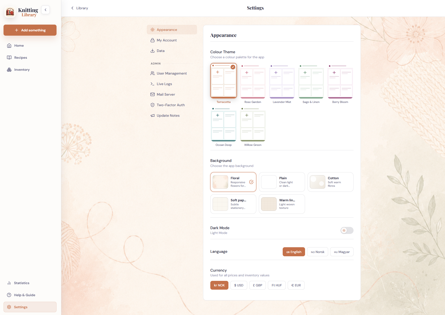Set language to English

click(x=294, y=252)
